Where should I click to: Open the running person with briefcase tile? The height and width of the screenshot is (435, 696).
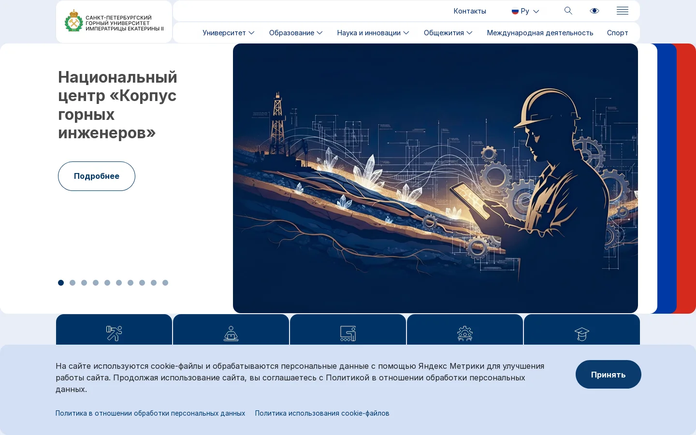[114, 333]
